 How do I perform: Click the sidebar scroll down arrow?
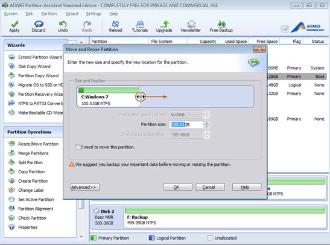(81, 237)
